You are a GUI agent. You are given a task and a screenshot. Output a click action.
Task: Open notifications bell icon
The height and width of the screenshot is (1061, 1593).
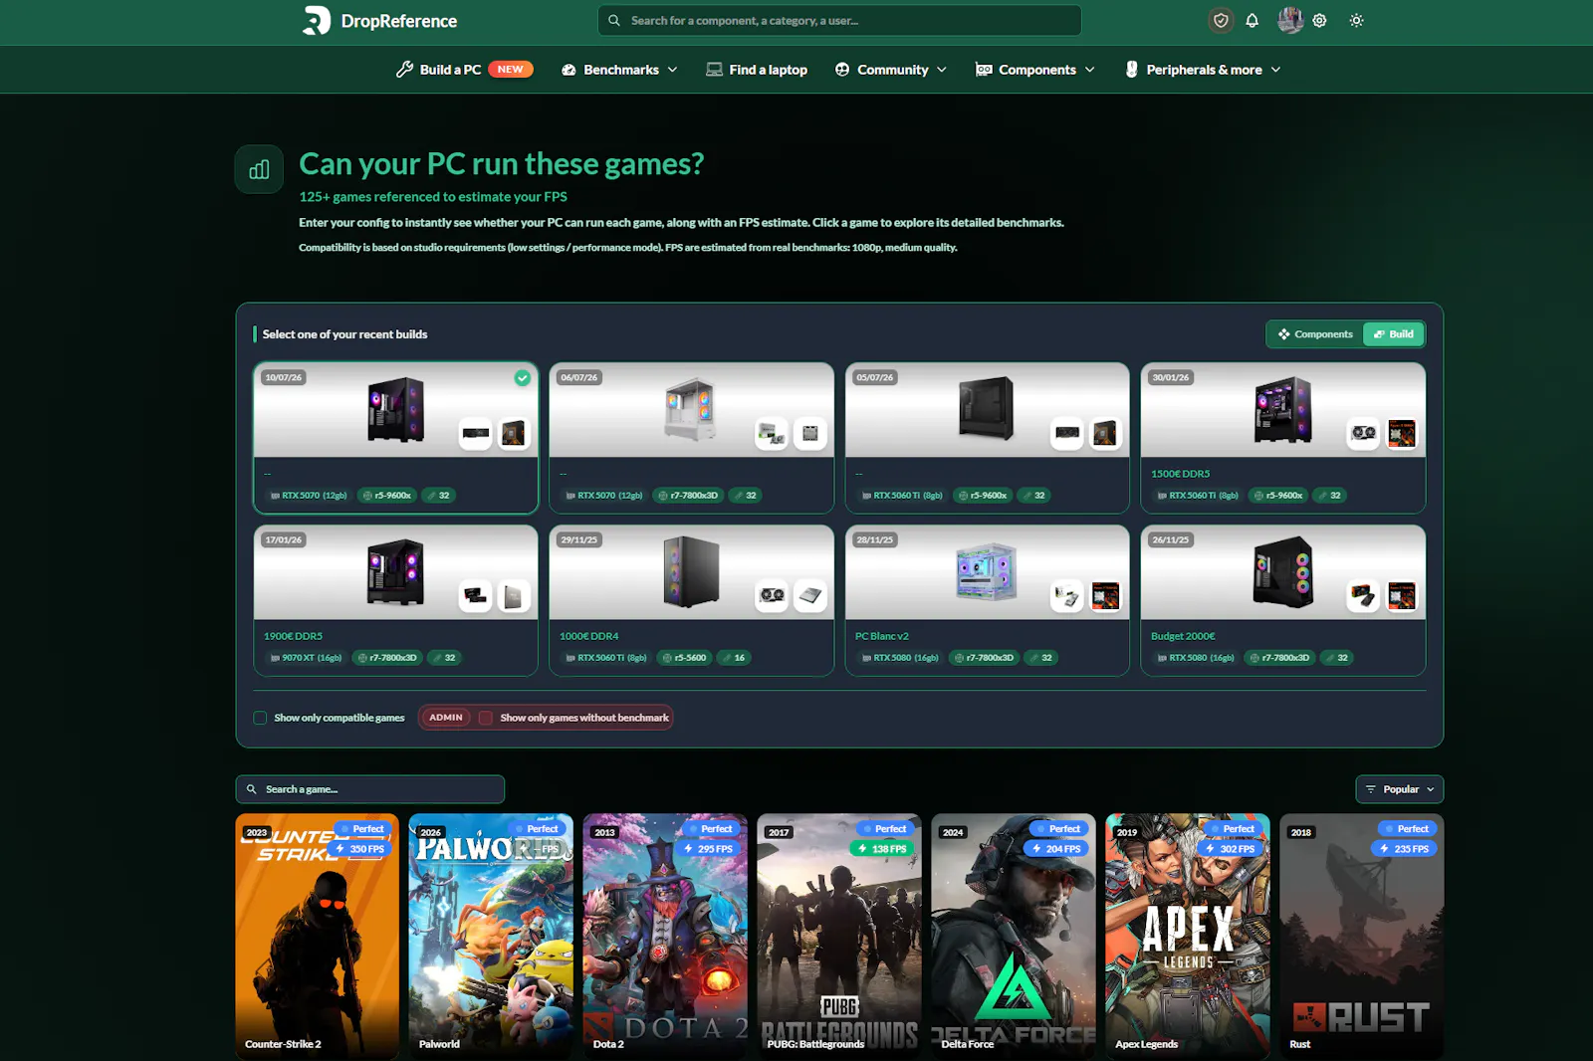click(x=1252, y=20)
